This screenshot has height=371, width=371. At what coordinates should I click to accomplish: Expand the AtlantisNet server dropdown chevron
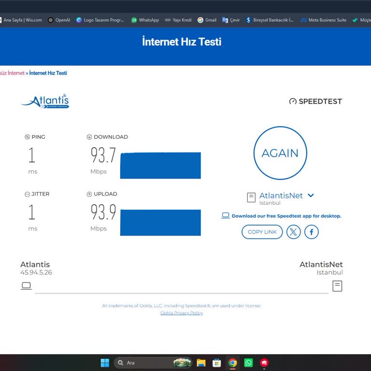pos(311,196)
